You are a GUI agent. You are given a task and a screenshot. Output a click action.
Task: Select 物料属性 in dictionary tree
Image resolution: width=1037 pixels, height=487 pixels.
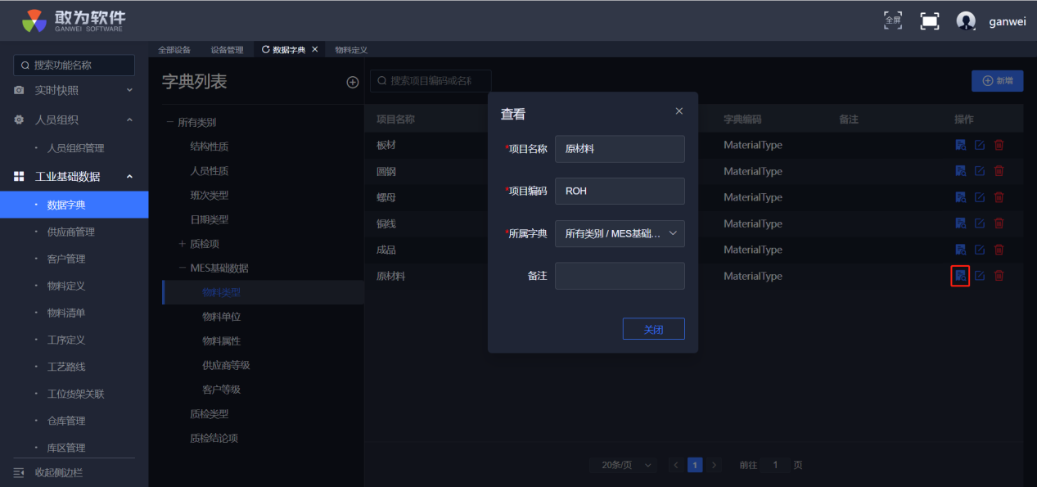click(x=221, y=340)
